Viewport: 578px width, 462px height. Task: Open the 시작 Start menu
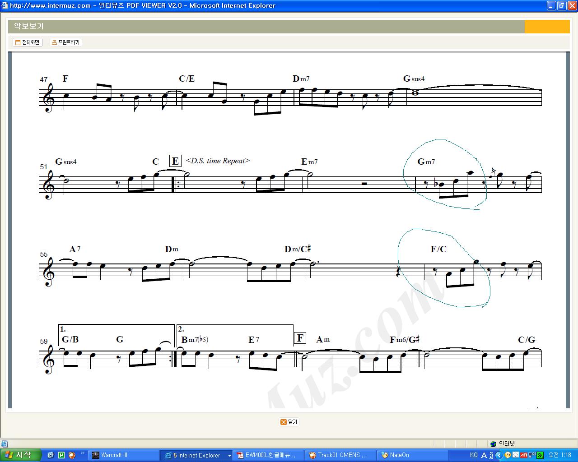(x=21, y=455)
